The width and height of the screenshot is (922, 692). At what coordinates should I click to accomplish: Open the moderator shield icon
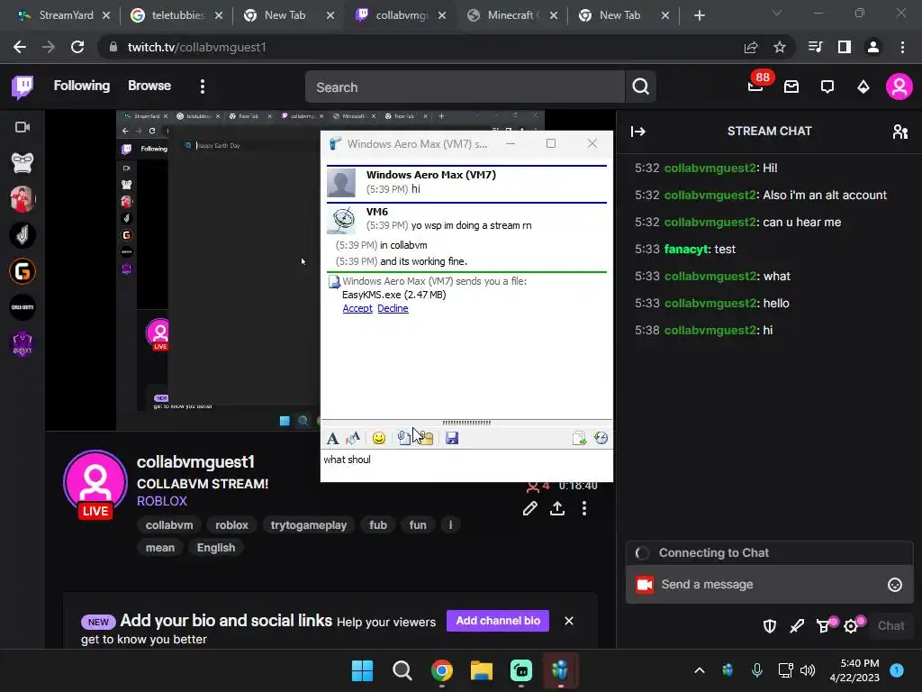coord(769,626)
